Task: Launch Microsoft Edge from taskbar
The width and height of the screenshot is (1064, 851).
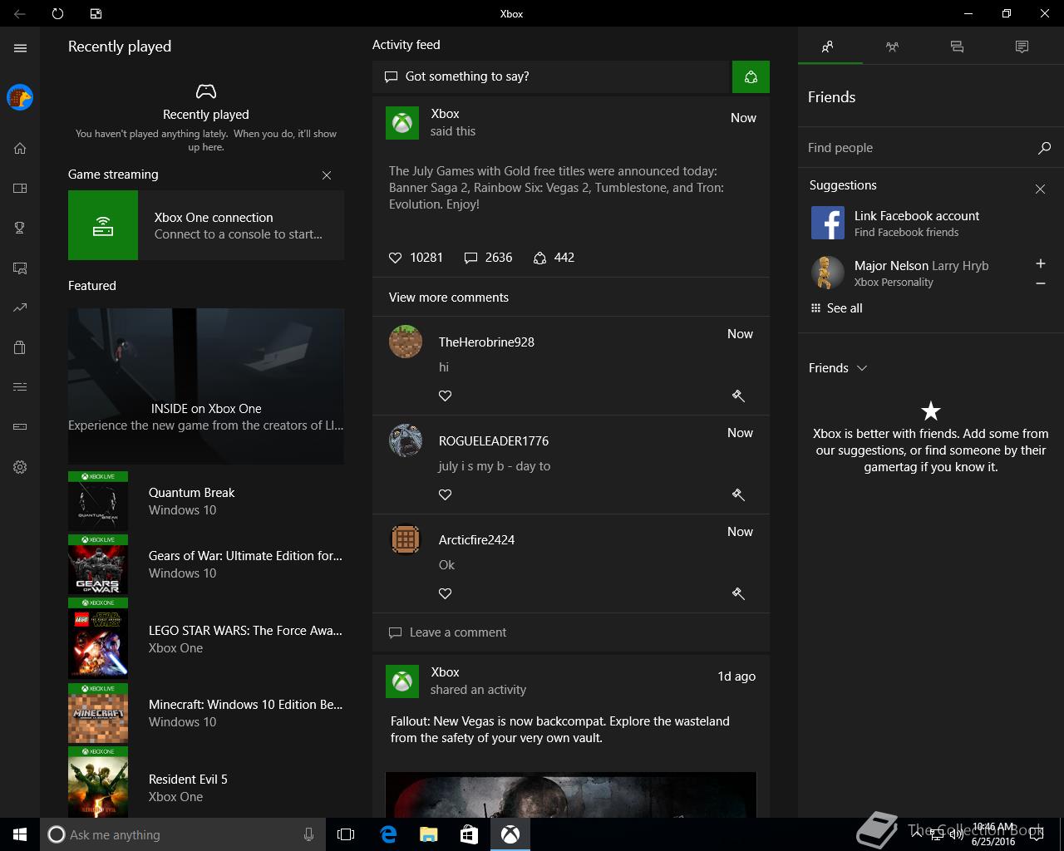Action: 388,834
